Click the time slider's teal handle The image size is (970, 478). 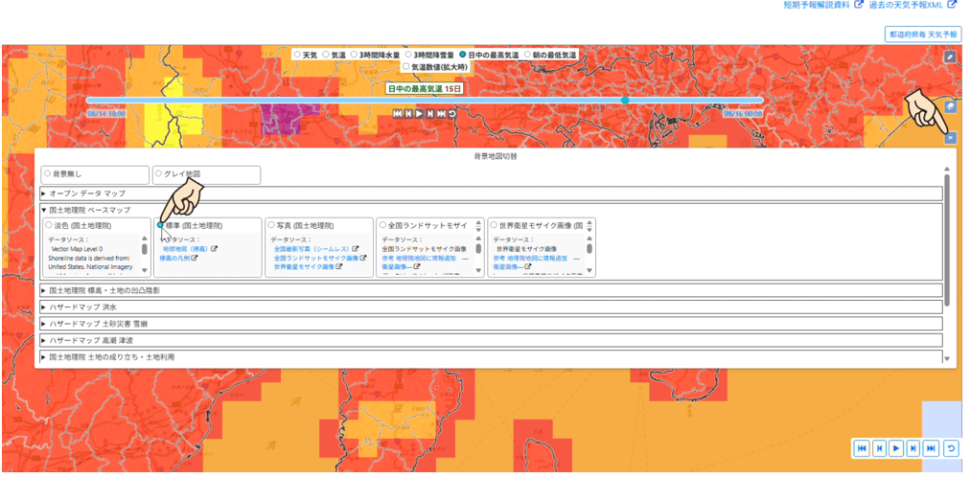(x=625, y=100)
